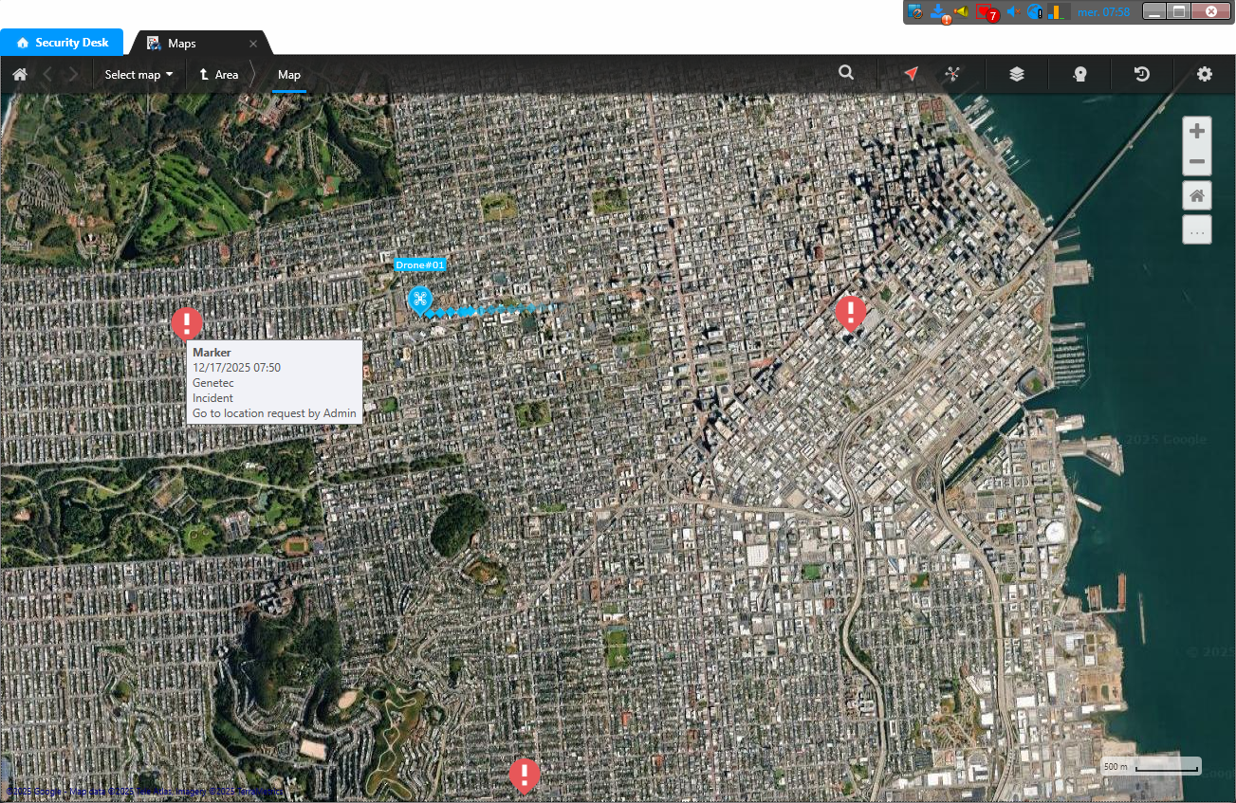Open the map search magnifier

point(846,73)
